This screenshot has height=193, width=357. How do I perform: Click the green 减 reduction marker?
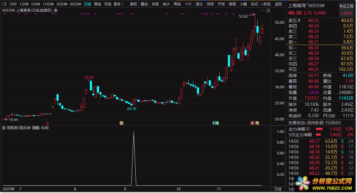[x=217, y=123]
